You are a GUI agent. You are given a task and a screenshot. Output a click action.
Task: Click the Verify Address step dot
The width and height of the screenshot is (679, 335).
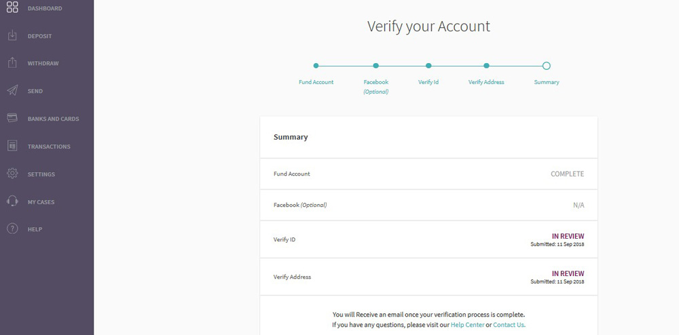(486, 66)
